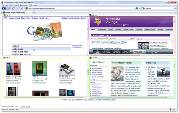This screenshot has width=179, height=113.
Task: Click green arrow above the Zune images pane
Action: (x=10, y=57)
